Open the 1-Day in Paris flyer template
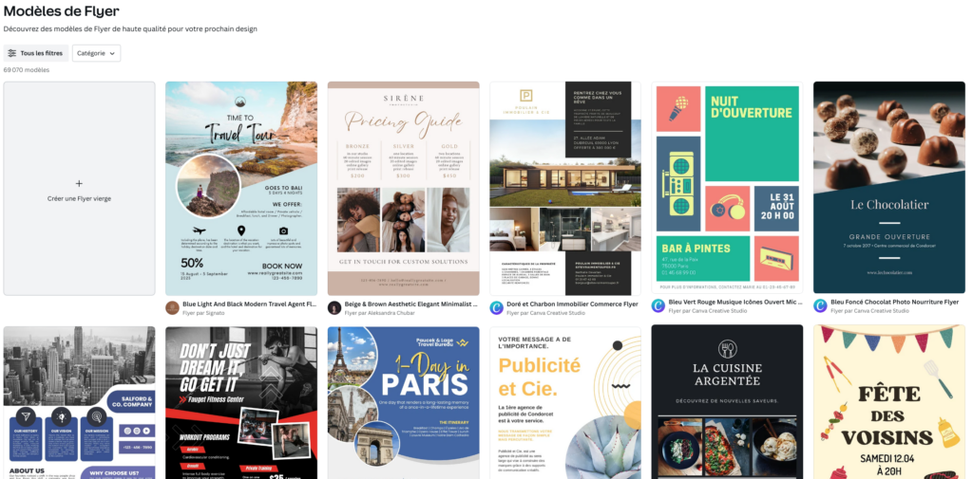Screen dimensions: 973x479 403,403
